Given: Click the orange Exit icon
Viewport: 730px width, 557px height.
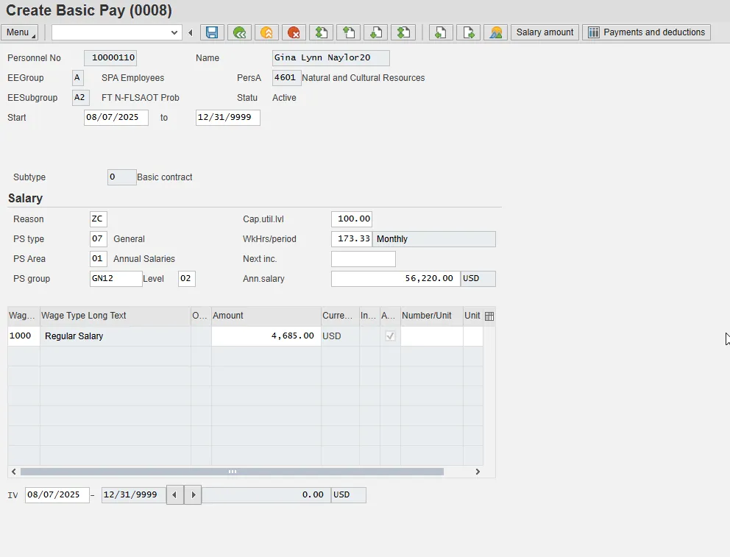Looking at the screenshot, I should coord(266,32).
